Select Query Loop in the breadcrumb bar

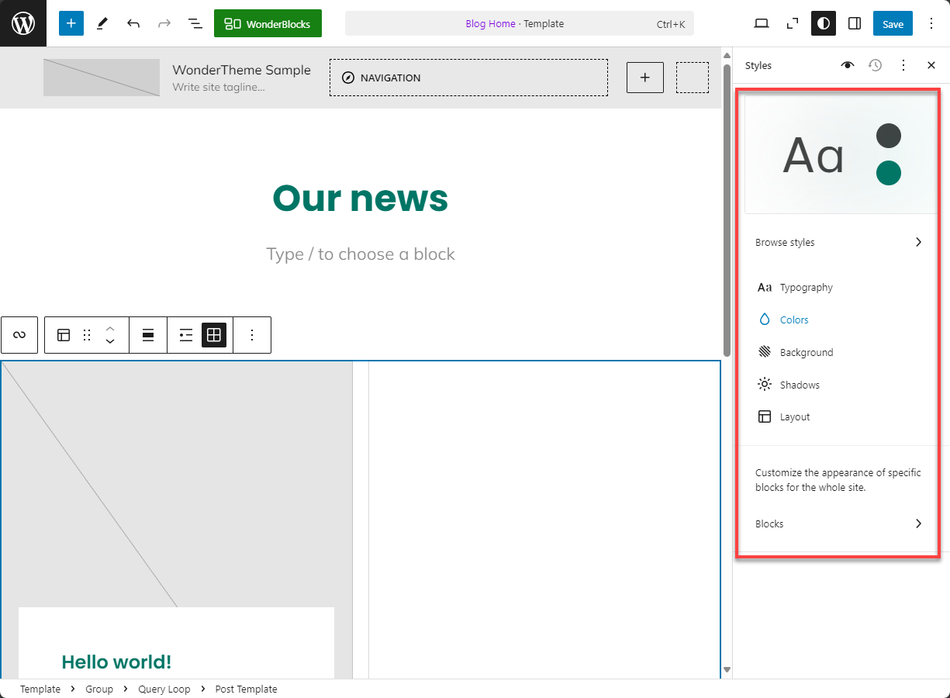164,689
